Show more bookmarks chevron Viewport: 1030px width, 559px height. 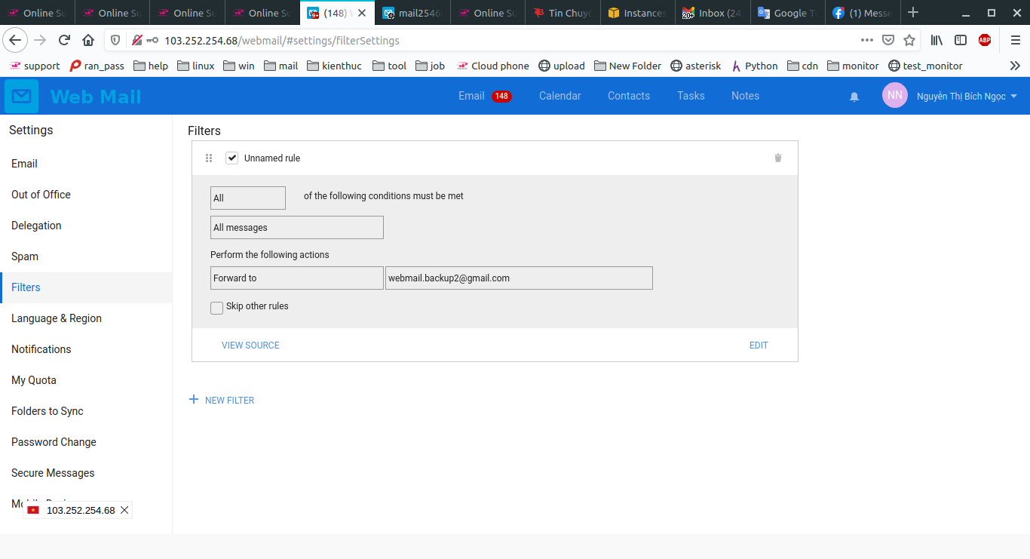[1015, 66]
